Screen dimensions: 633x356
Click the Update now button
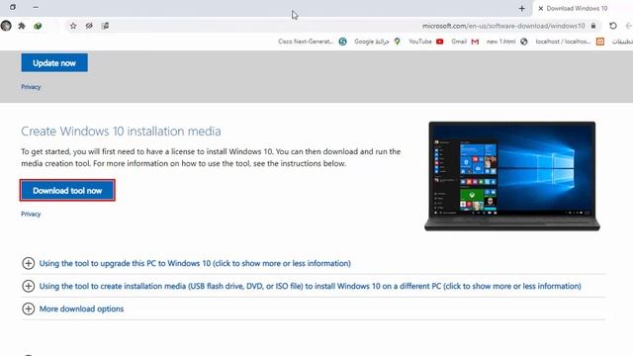tap(54, 63)
